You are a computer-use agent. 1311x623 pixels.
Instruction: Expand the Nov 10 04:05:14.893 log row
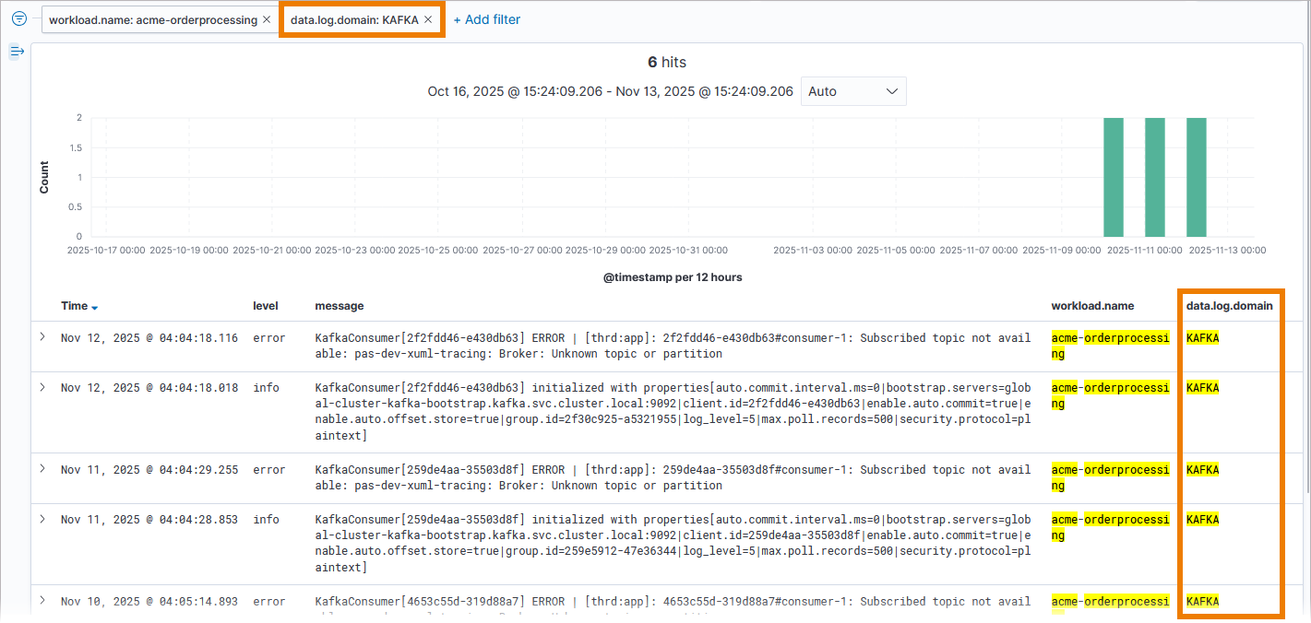(42, 601)
